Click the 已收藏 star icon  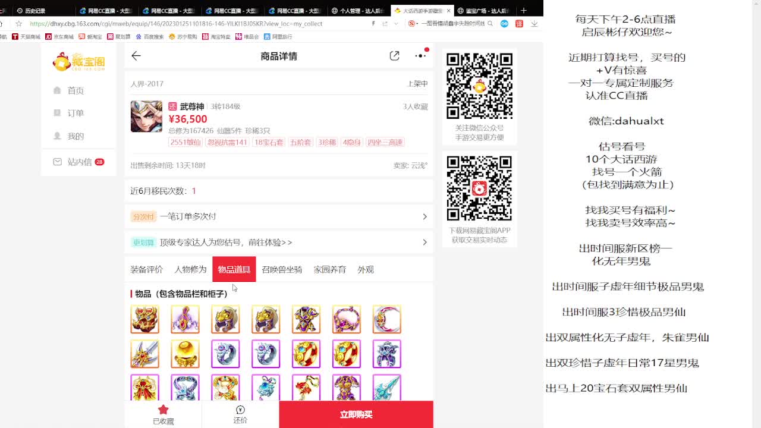click(x=163, y=410)
